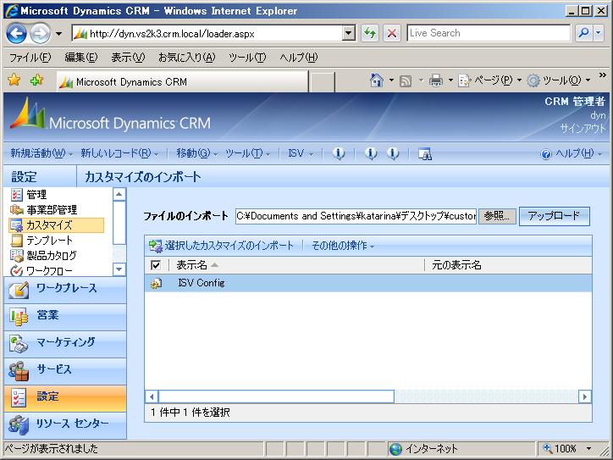Open 設定 navigation area

tap(65, 398)
